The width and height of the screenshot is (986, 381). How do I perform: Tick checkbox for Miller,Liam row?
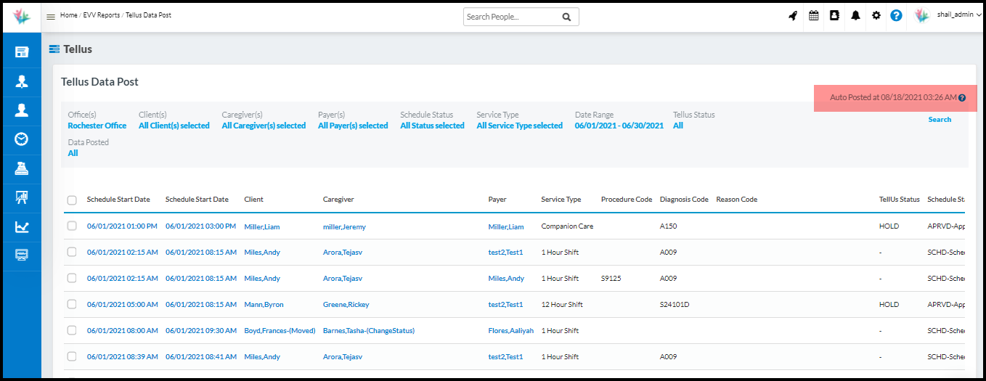(x=72, y=226)
